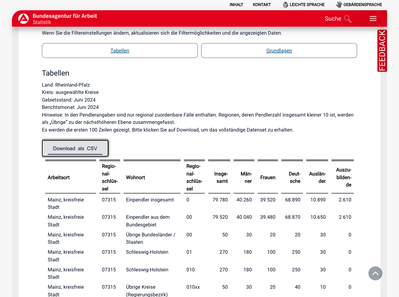Click the total value 79.780
This screenshot has height=297, width=399.
point(220,200)
